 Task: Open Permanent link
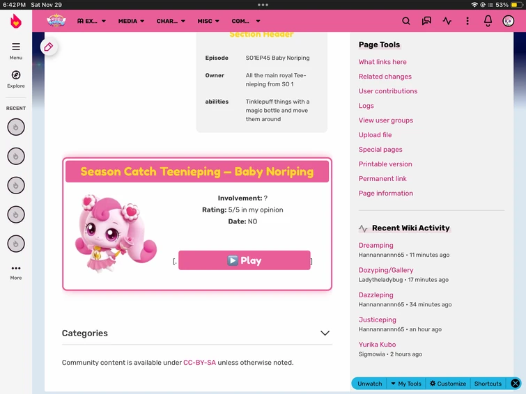tap(382, 179)
